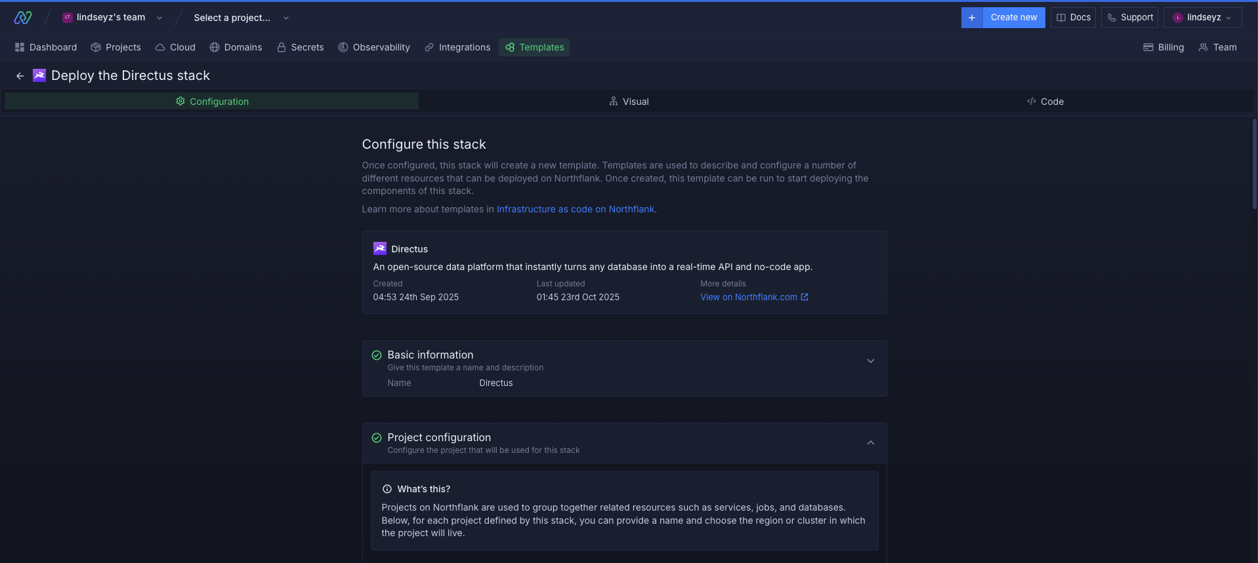
Task: Go back using the left arrow icon
Action: [20, 76]
